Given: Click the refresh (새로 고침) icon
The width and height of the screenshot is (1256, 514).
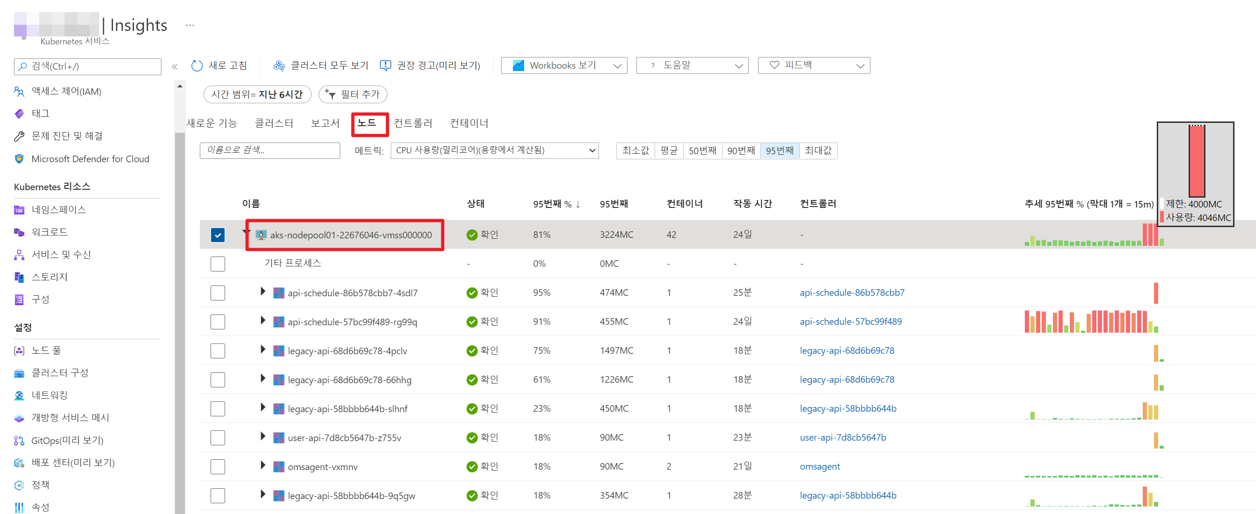Looking at the screenshot, I should [x=197, y=66].
